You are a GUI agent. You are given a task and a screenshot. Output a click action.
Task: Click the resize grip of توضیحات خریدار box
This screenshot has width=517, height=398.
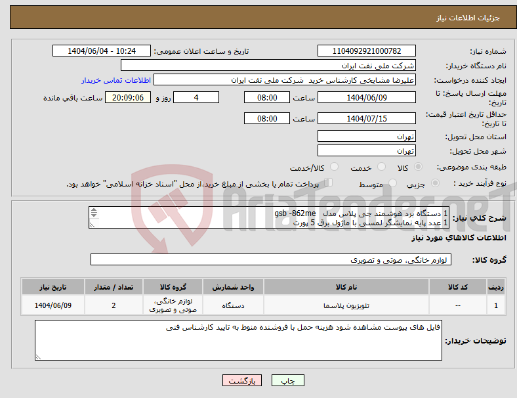(38, 357)
